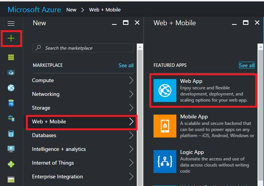This screenshot has height=186, width=264.
Task: Click See all link for Featured Apps
Action: pos(246,65)
